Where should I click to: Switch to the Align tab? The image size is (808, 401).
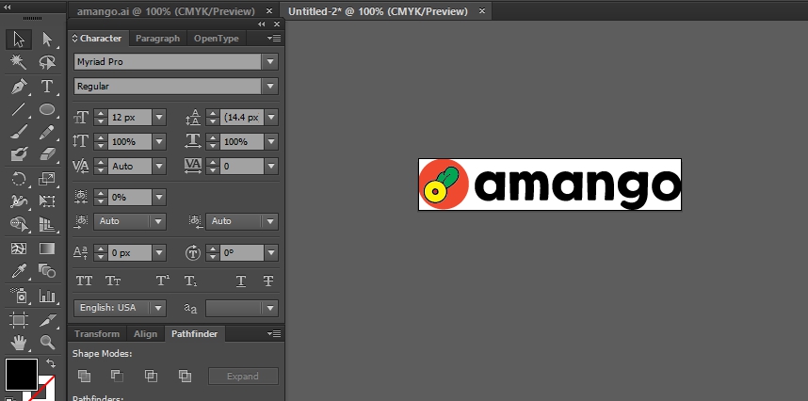(x=145, y=334)
